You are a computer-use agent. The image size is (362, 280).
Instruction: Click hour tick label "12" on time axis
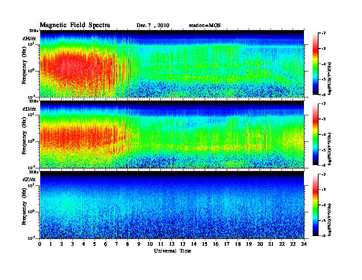(x=172, y=244)
